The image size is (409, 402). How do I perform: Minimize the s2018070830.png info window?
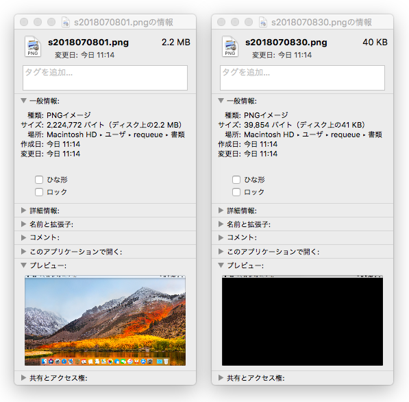click(235, 22)
